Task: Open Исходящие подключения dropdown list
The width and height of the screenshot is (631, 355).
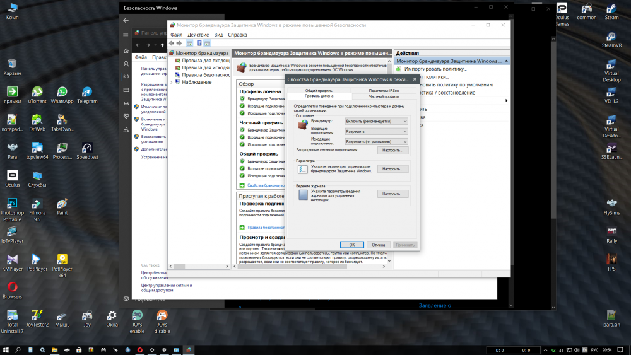Action: click(x=376, y=142)
